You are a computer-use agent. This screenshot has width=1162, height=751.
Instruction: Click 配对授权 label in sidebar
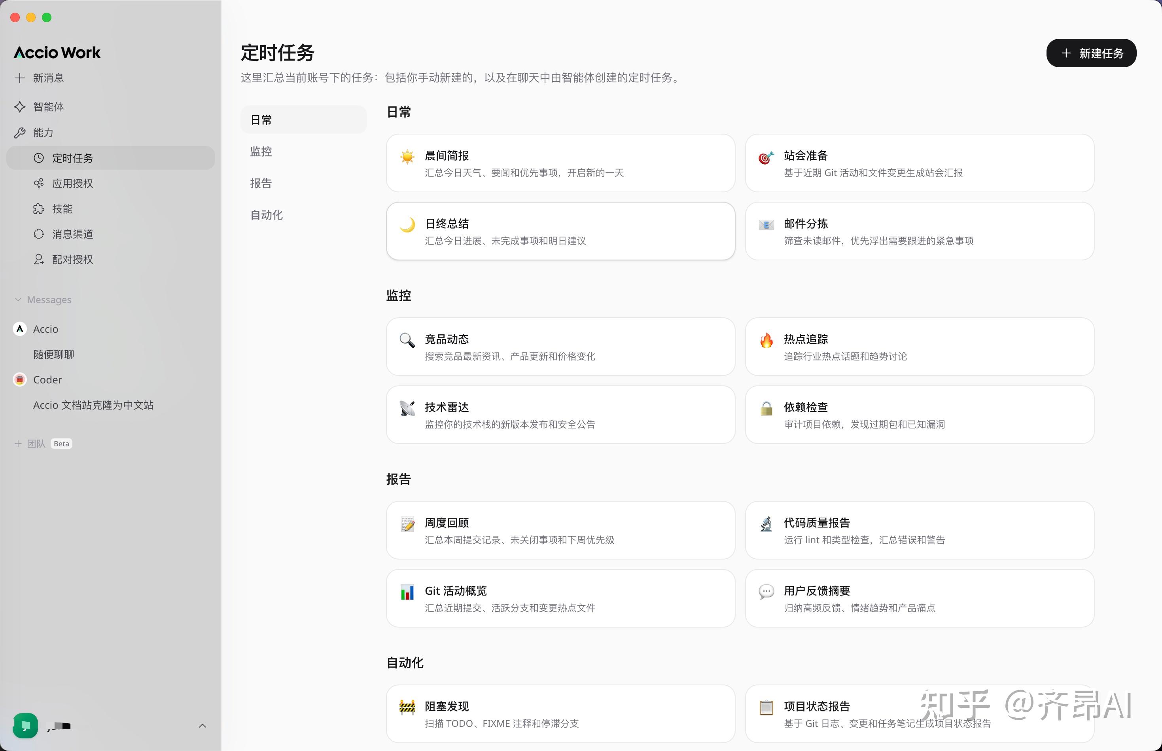tap(73, 260)
